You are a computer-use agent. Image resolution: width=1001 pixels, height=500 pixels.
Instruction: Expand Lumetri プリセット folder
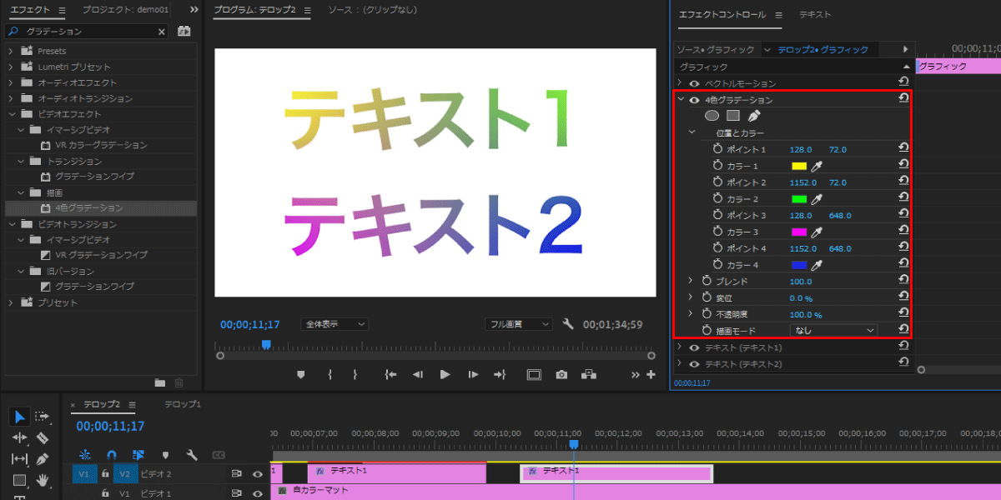click(x=11, y=67)
